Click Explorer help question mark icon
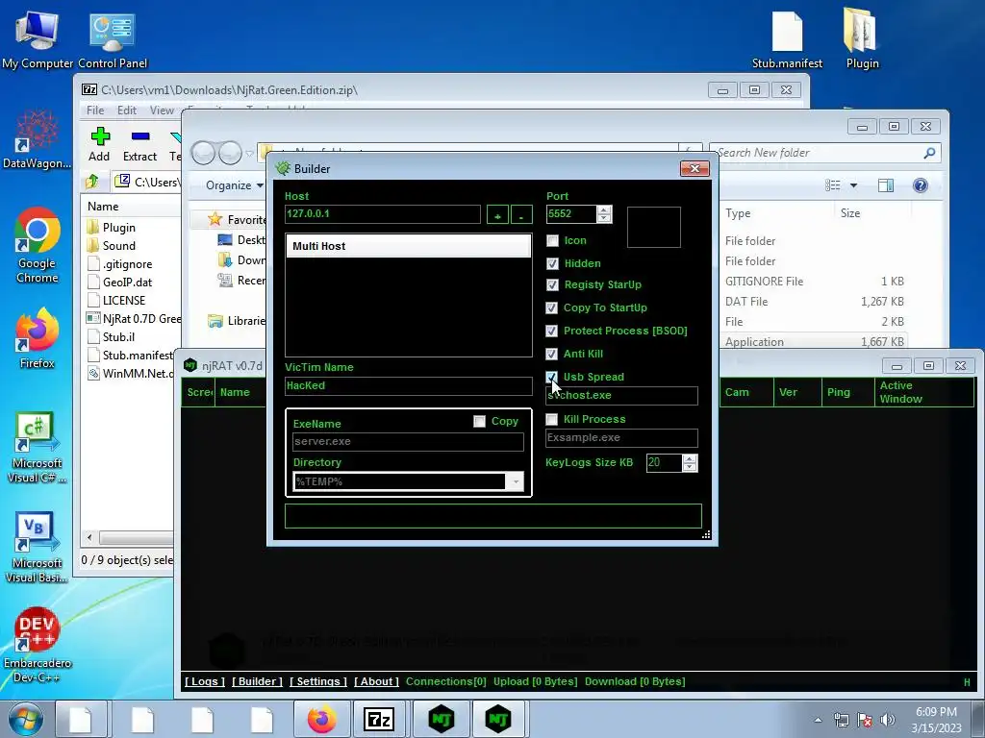The height and width of the screenshot is (738, 985). click(921, 185)
